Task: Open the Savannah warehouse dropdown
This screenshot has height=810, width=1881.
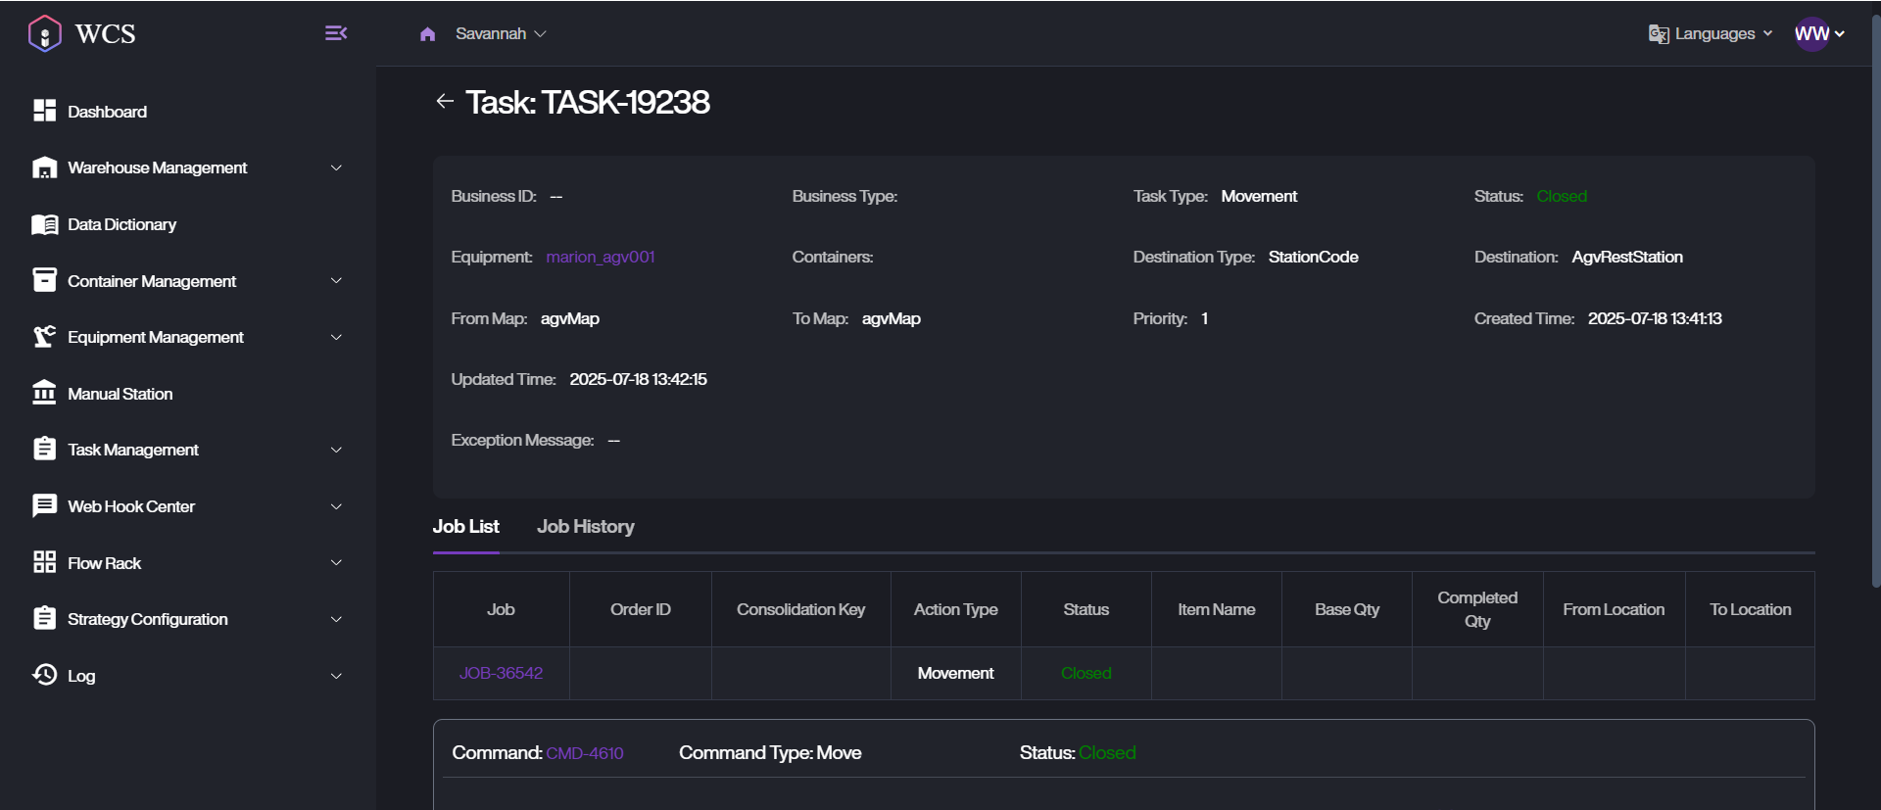Action: tap(501, 34)
